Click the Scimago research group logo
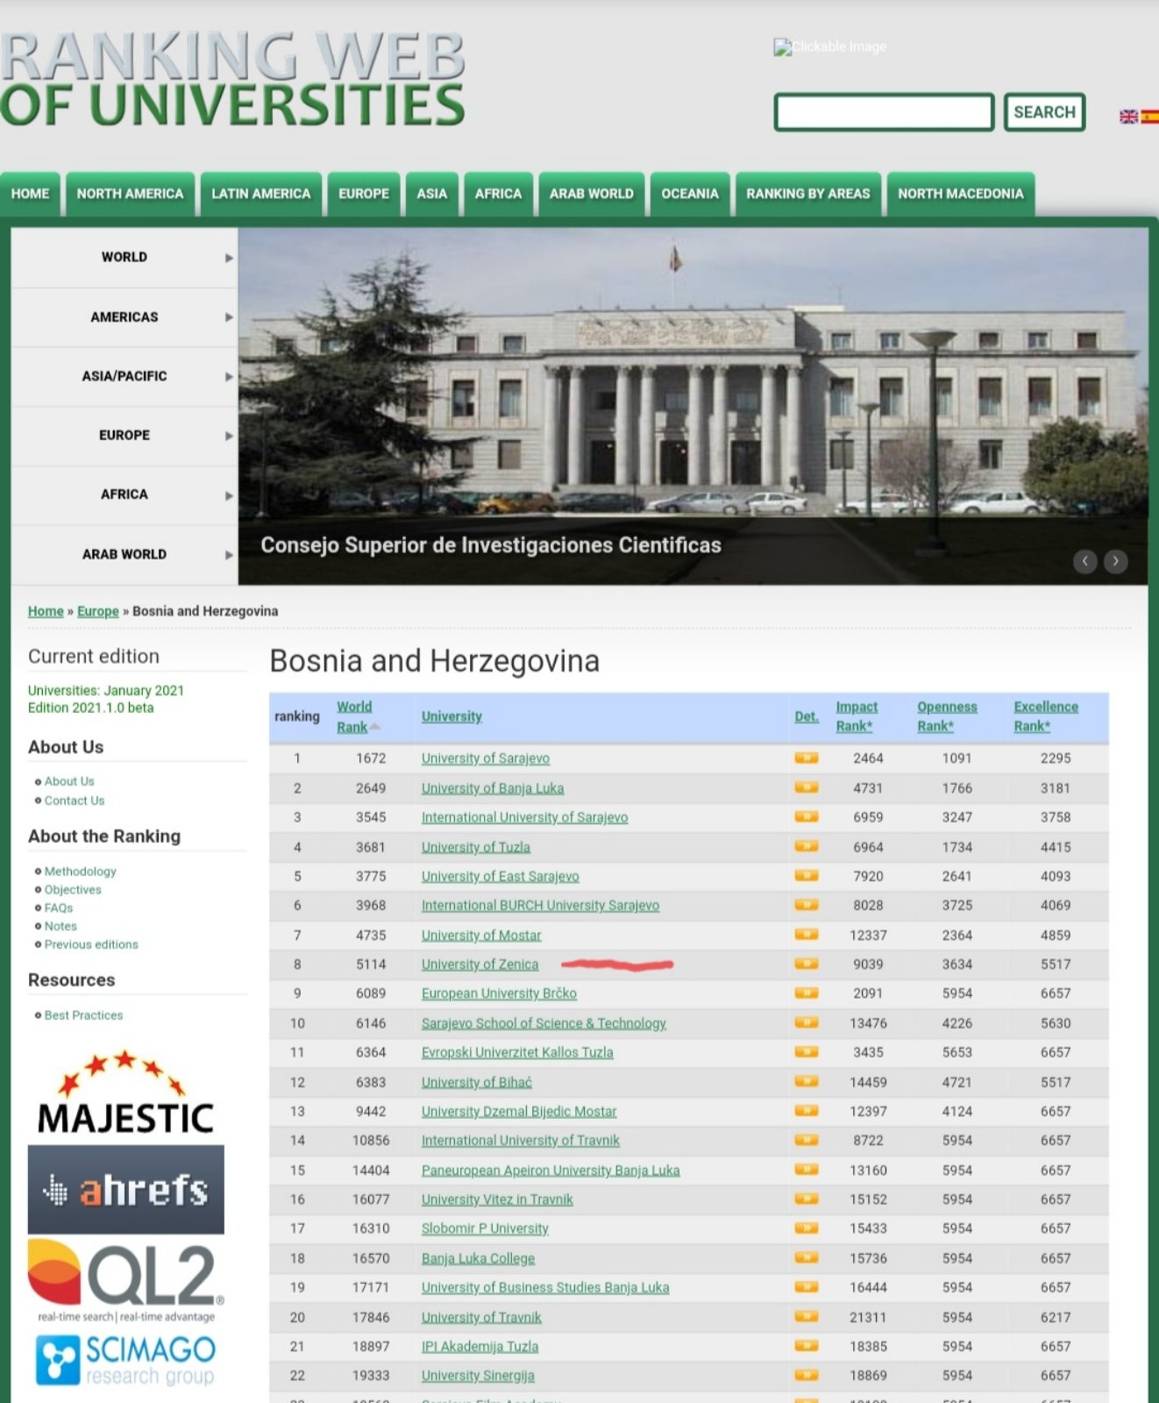Viewport: 1159px width, 1403px height. click(125, 1360)
